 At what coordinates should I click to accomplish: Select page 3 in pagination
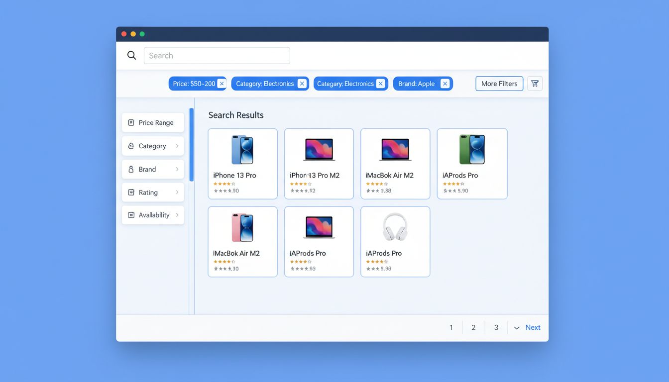496,327
